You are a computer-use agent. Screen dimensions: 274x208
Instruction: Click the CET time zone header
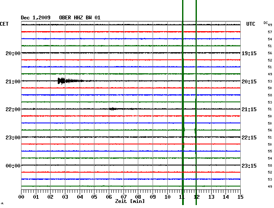click(x=4, y=24)
